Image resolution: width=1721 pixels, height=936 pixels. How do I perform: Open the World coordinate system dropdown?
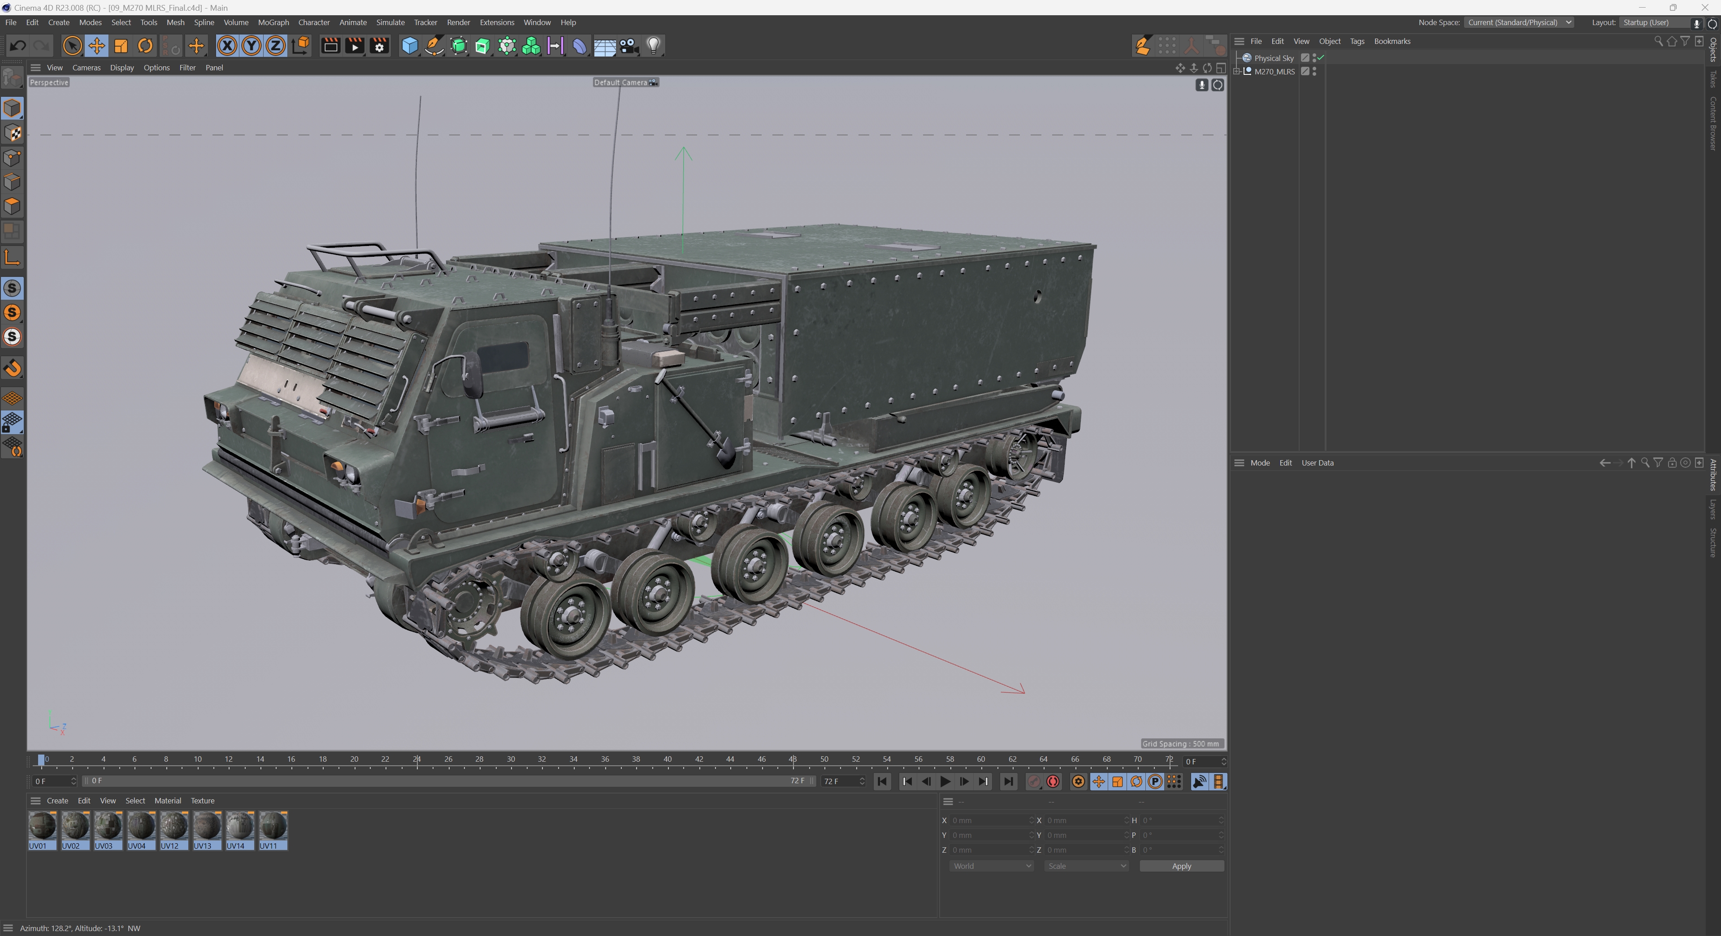coord(992,866)
